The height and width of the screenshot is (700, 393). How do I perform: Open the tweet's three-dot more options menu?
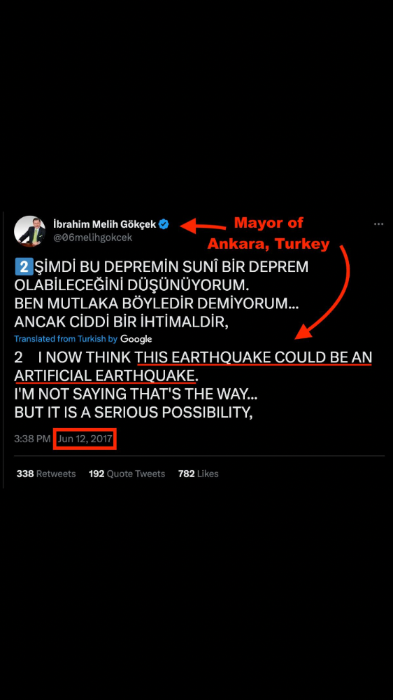pos(378,224)
